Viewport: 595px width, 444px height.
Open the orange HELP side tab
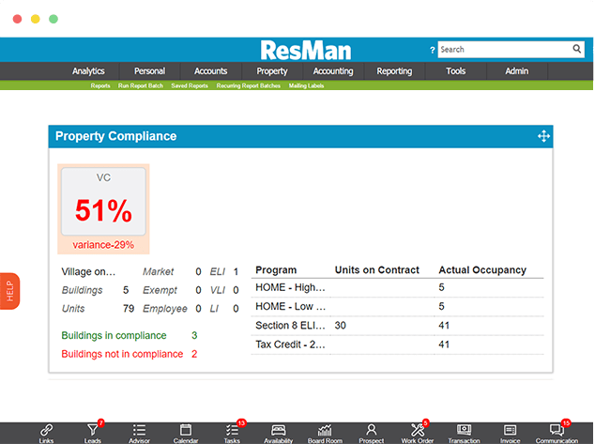[x=10, y=291]
